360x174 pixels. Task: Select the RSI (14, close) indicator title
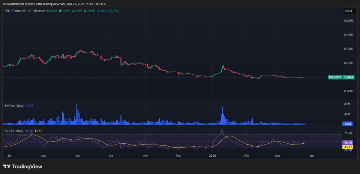pos(13,131)
